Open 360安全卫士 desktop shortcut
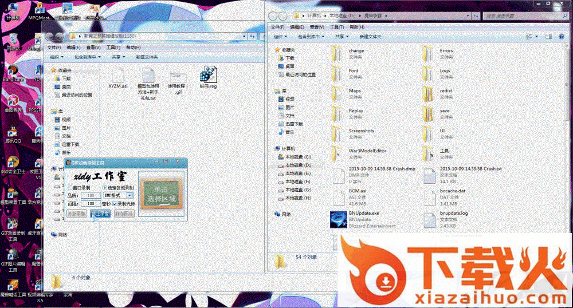 [13, 164]
